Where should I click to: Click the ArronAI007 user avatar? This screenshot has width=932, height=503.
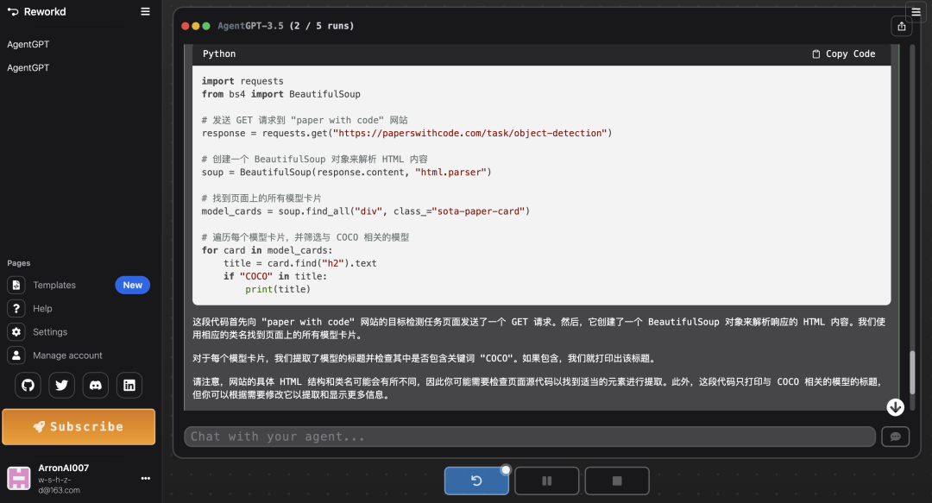18,478
